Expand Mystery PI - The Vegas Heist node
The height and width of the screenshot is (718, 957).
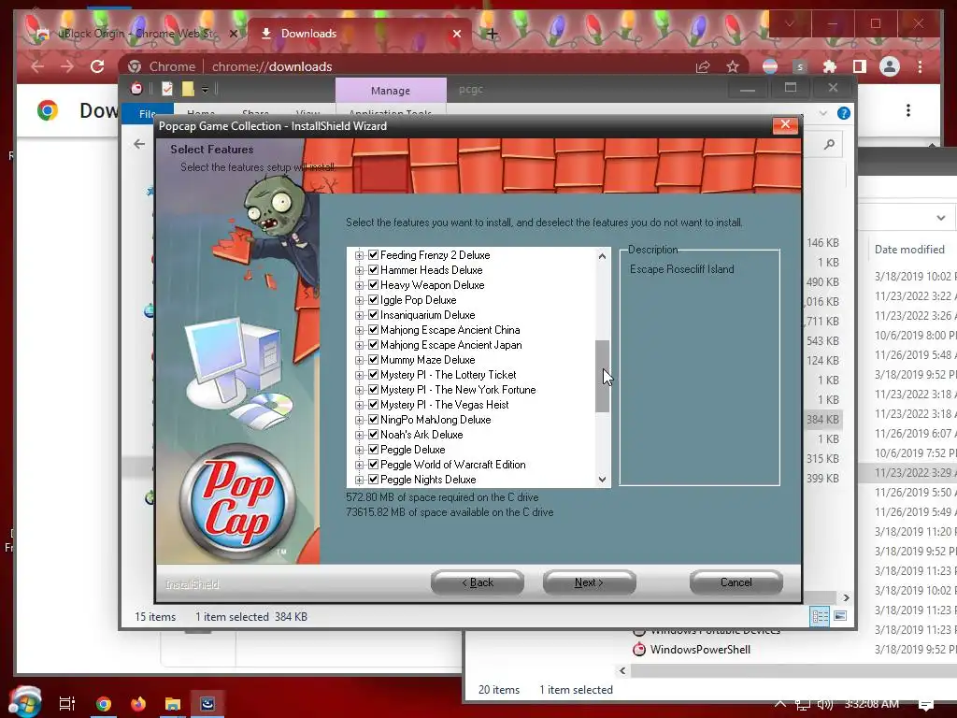tap(359, 405)
